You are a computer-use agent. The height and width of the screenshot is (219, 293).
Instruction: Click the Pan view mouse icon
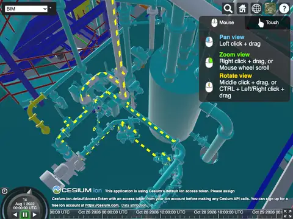pyautogui.click(x=209, y=41)
